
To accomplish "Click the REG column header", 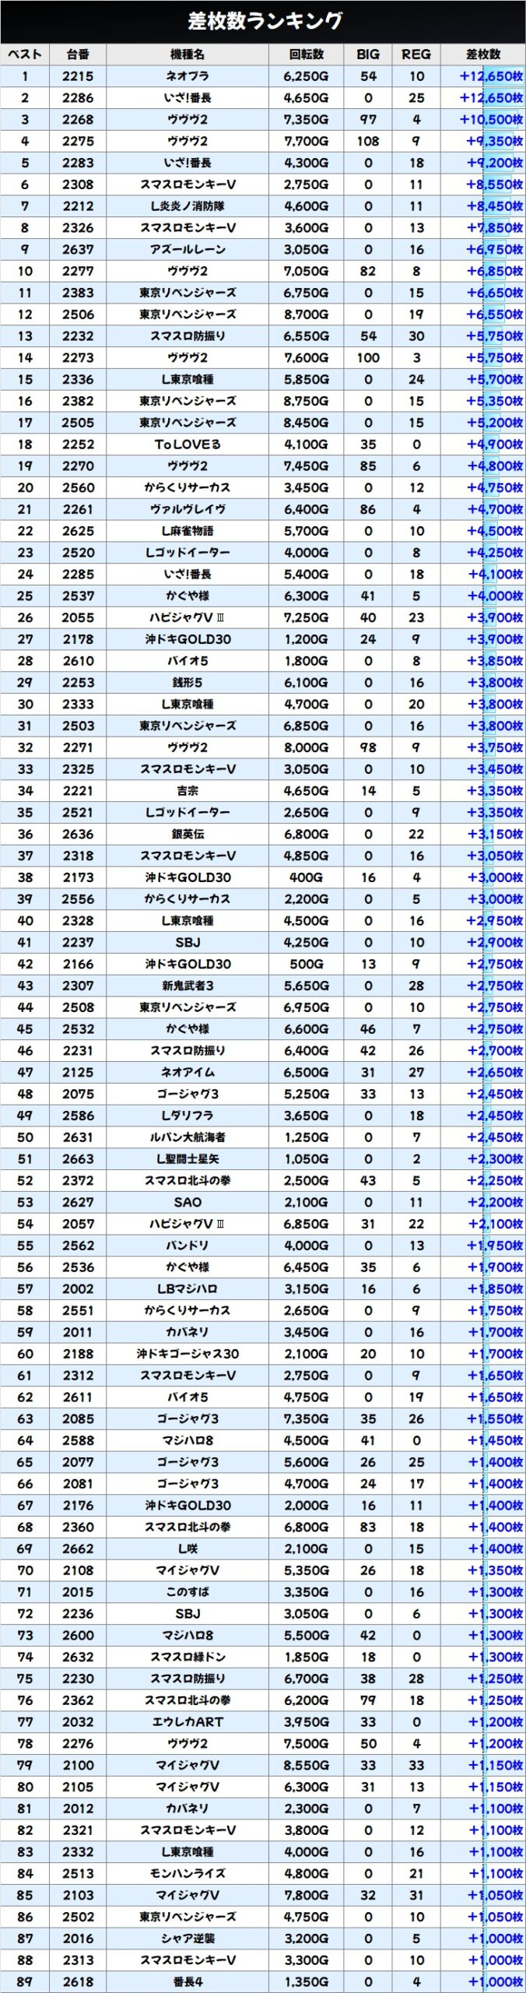I will coord(416,54).
